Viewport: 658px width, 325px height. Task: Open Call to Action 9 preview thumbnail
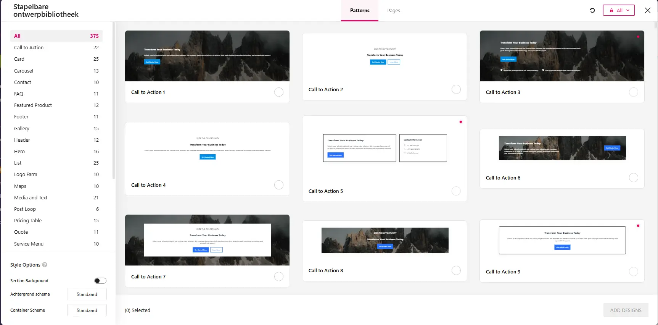562,240
